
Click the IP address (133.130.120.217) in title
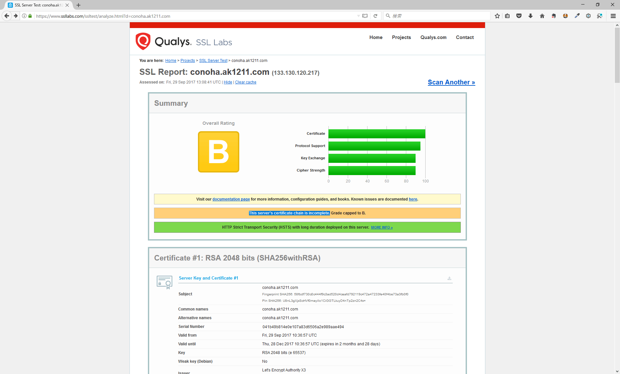[x=295, y=73]
